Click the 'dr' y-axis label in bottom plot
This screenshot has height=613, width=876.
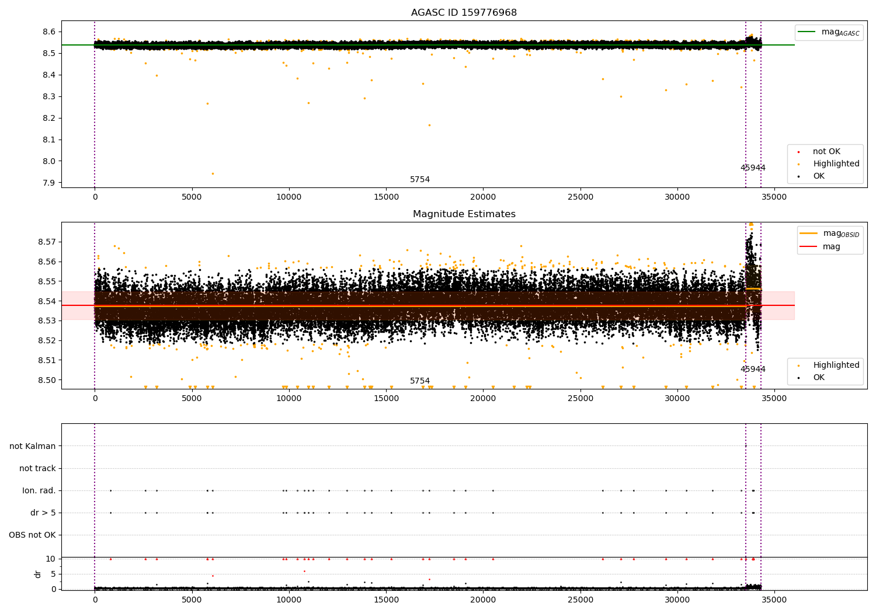pos(38,574)
